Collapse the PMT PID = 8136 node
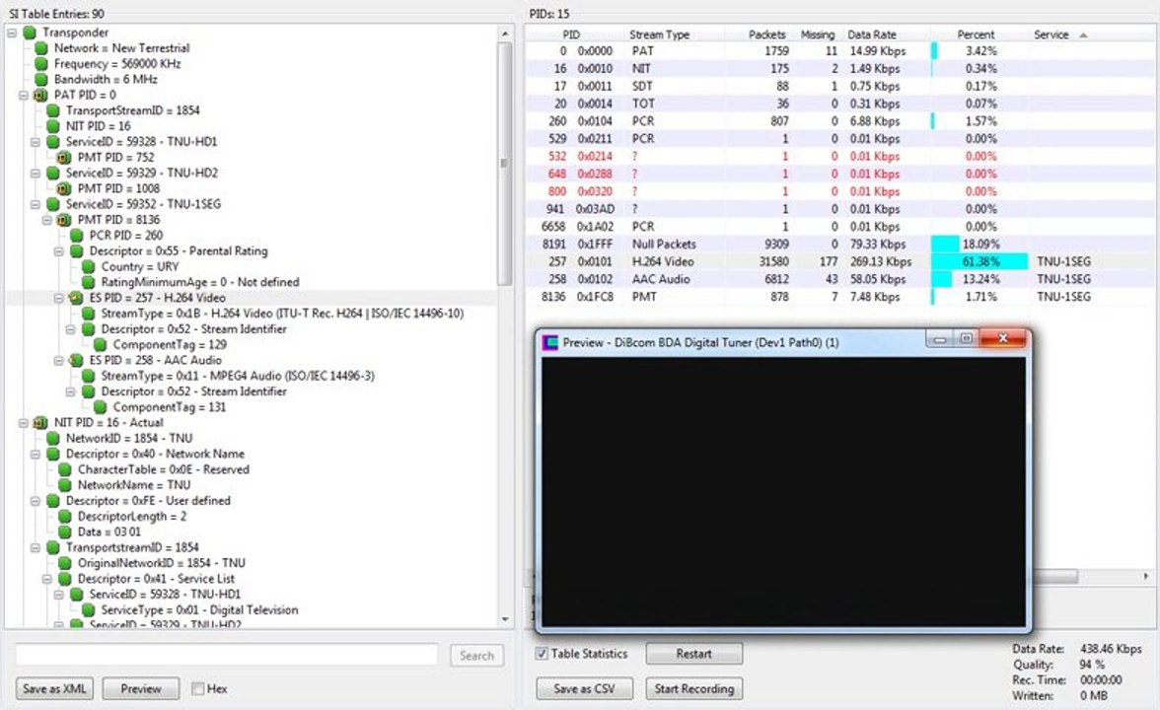Image resolution: width=1160 pixels, height=710 pixels. tap(47, 220)
